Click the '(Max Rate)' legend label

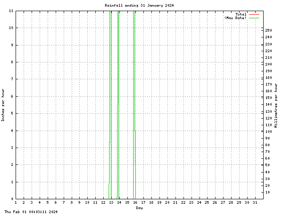pyautogui.click(x=236, y=18)
